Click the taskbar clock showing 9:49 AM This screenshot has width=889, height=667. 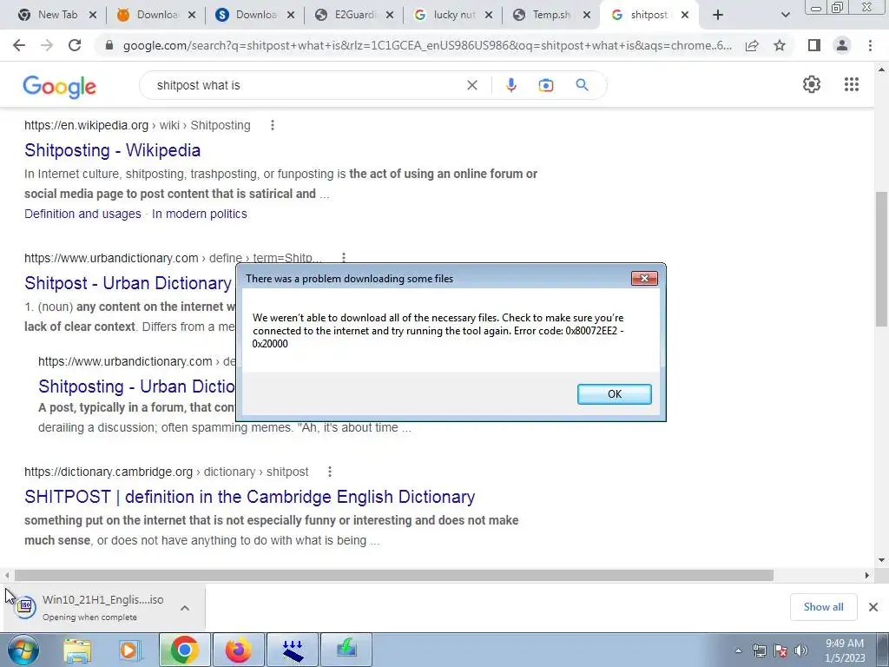coord(845,650)
